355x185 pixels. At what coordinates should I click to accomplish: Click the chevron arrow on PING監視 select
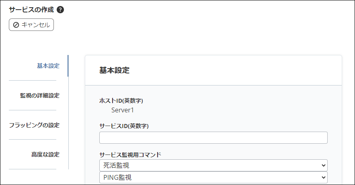click(x=324, y=177)
